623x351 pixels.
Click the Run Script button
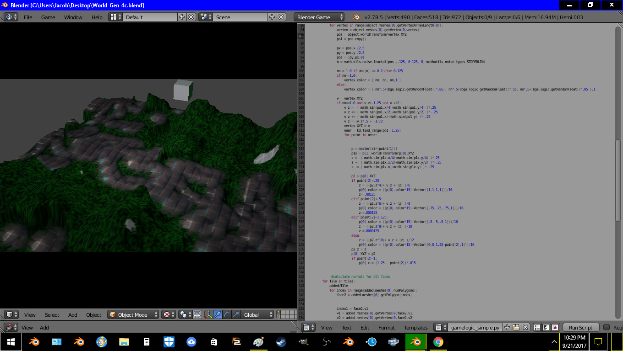pos(580,327)
